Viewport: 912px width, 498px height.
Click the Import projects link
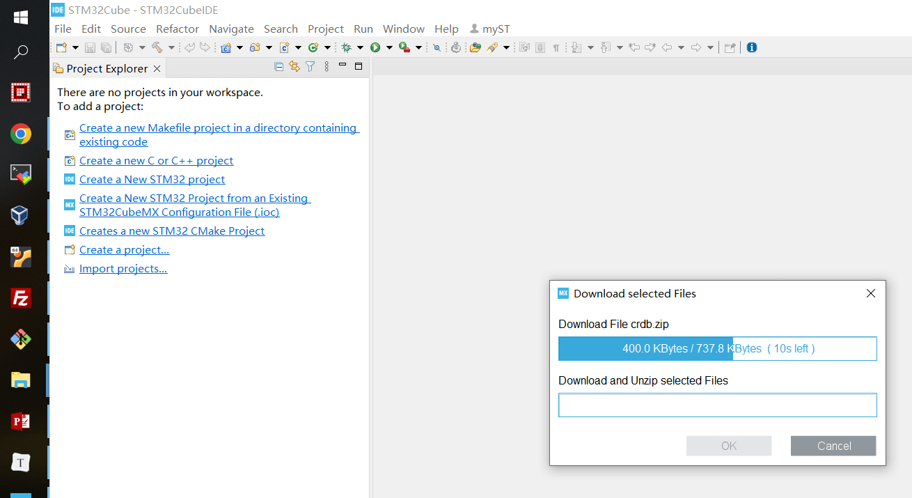(123, 268)
